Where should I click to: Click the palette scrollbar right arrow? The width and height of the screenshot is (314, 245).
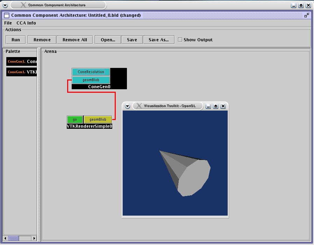34,238
